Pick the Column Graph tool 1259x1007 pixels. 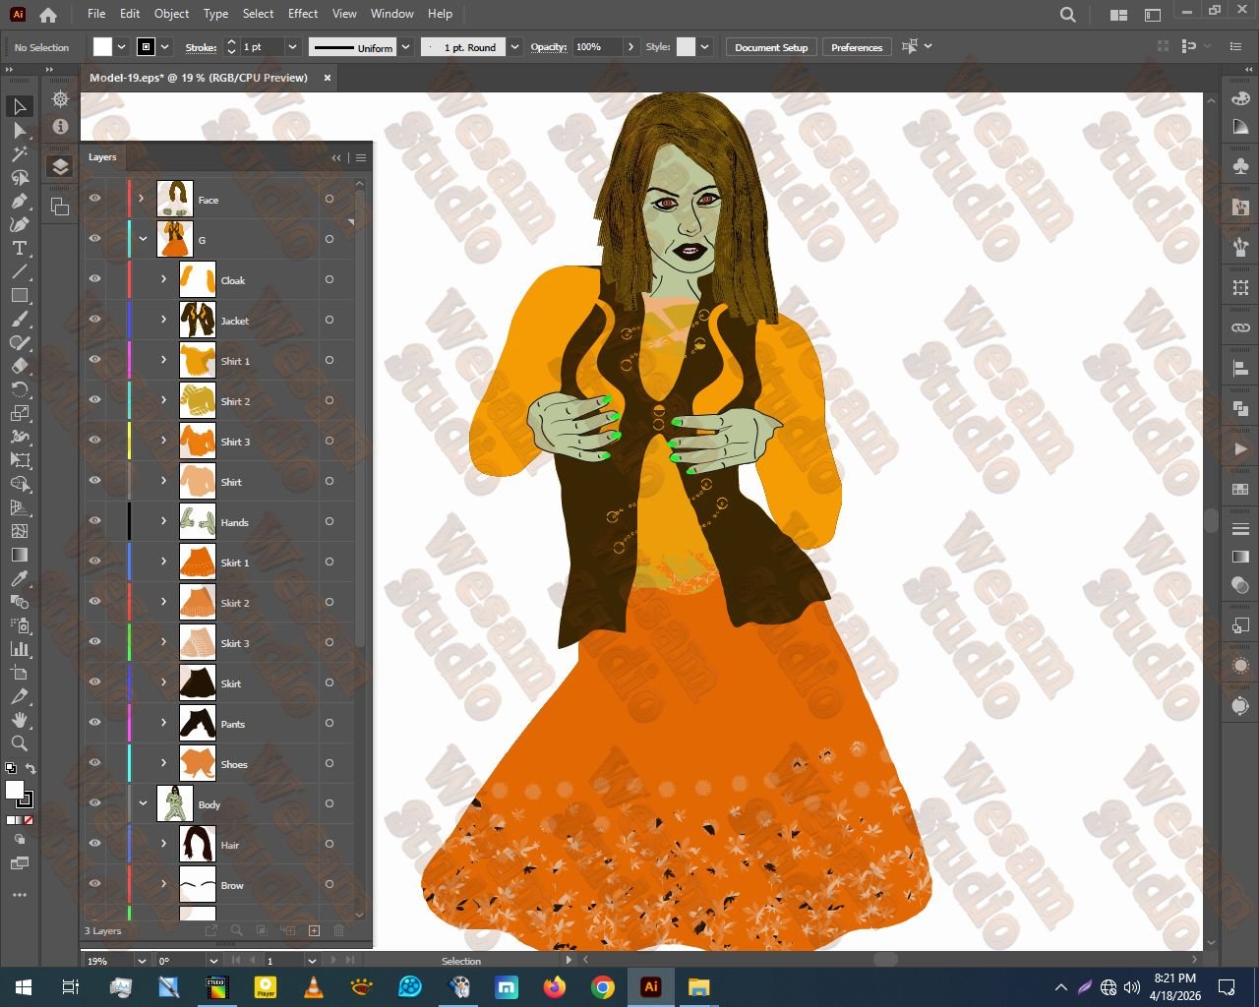[19, 649]
